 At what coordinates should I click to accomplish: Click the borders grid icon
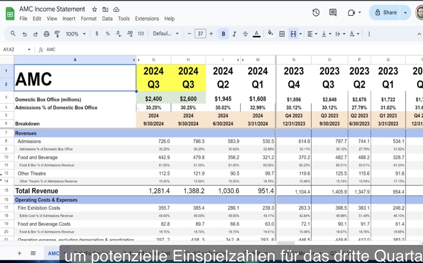[282, 34]
